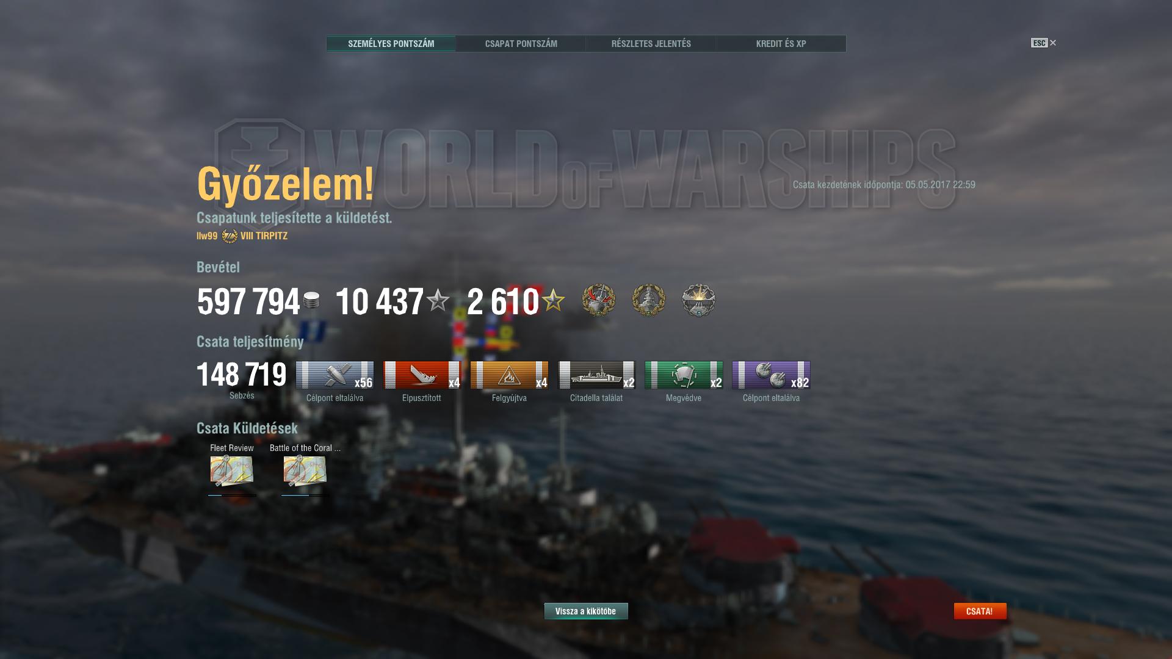Image resolution: width=1172 pixels, height=659 pixels.
Task: Open the Csapat Pontszám tab
Action: click(x=521, y=43)
